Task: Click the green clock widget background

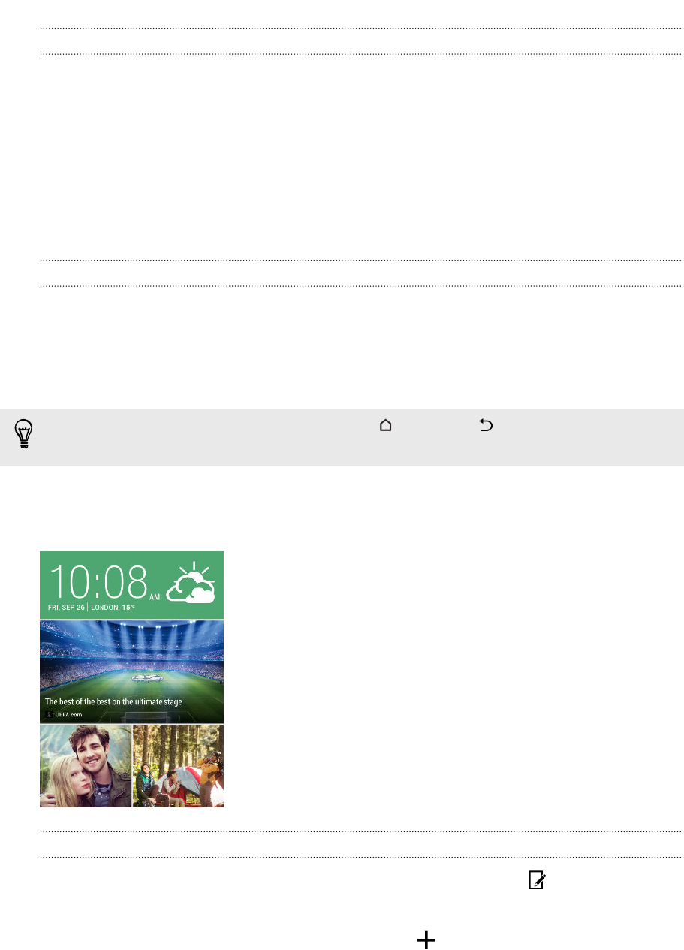Action: (x=131, y=585)
